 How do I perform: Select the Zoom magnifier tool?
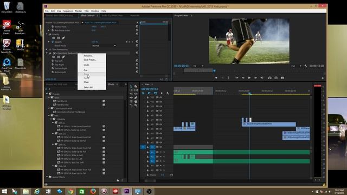pos(136,105)
